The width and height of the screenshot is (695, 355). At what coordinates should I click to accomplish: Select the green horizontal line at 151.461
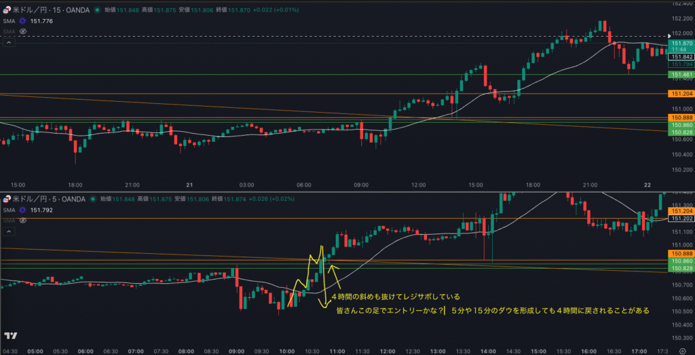pyautogui.click(x=333, y=75)
